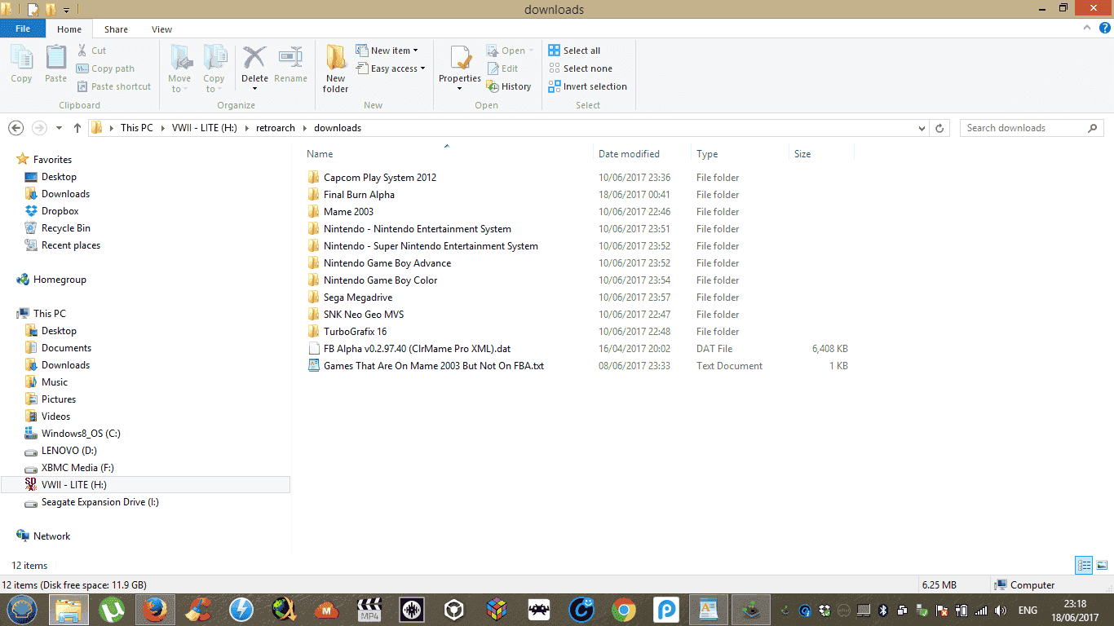Click Select none in the ribbon
The image size is (1114, 626).
[581, 68]
